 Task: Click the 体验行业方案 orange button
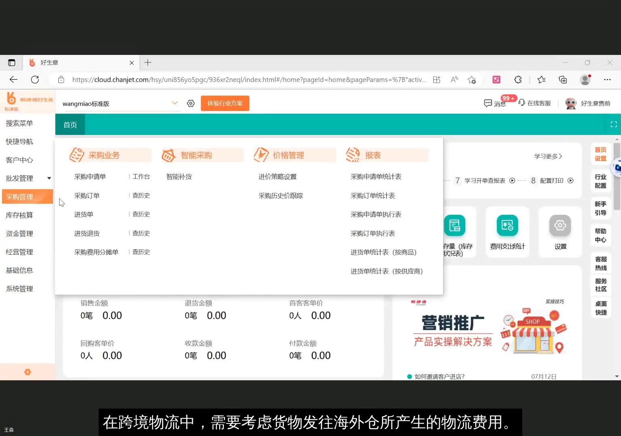[225, 103]
